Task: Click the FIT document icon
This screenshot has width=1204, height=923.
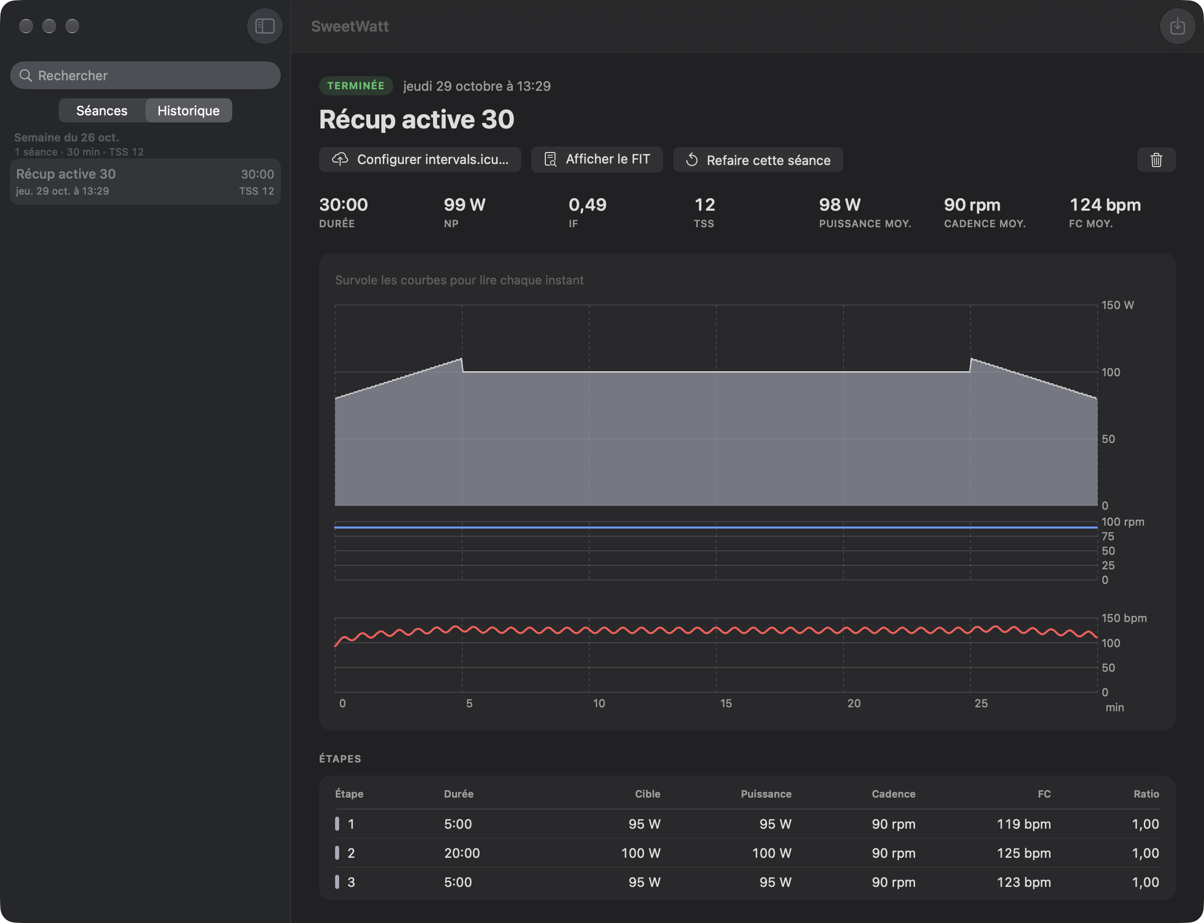Action: (x=550, y=160)
